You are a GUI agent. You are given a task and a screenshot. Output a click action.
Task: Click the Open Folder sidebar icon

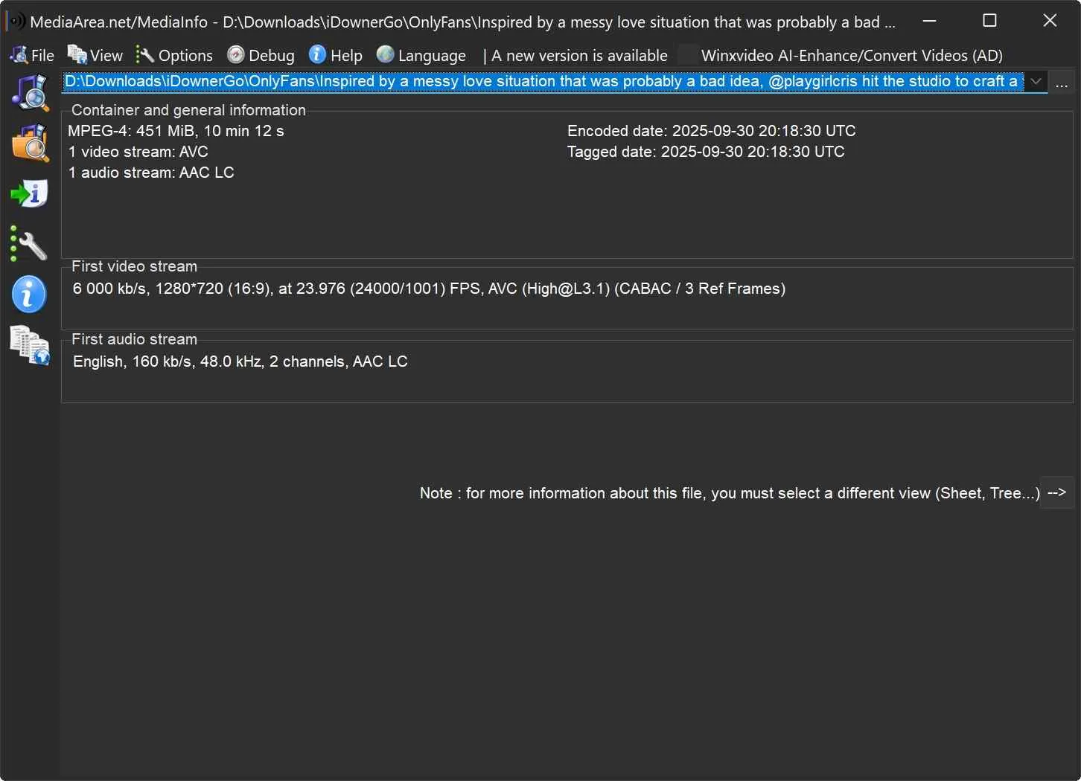(x=30, y=143)
